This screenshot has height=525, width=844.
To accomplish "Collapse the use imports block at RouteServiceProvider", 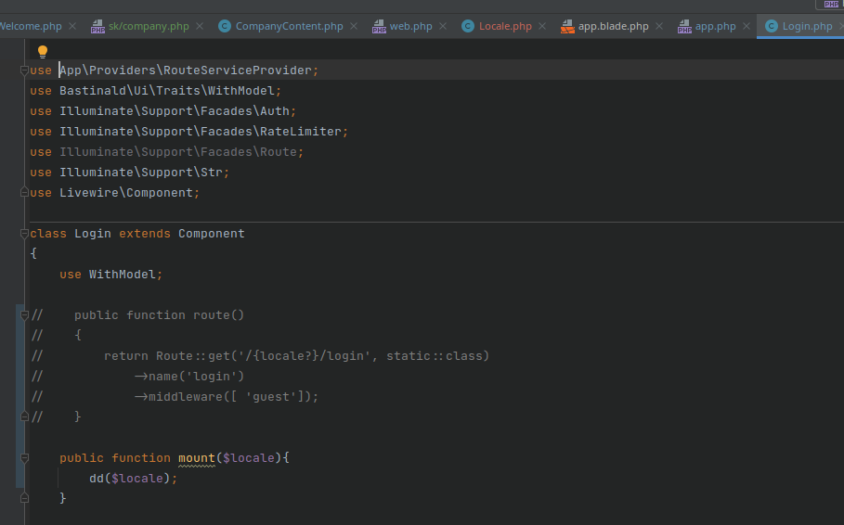I will click(24, 70).
